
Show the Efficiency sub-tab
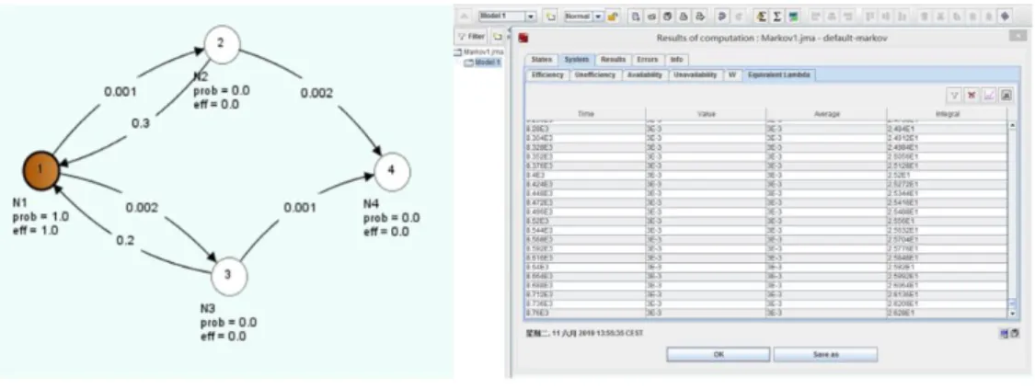[547, 75]
